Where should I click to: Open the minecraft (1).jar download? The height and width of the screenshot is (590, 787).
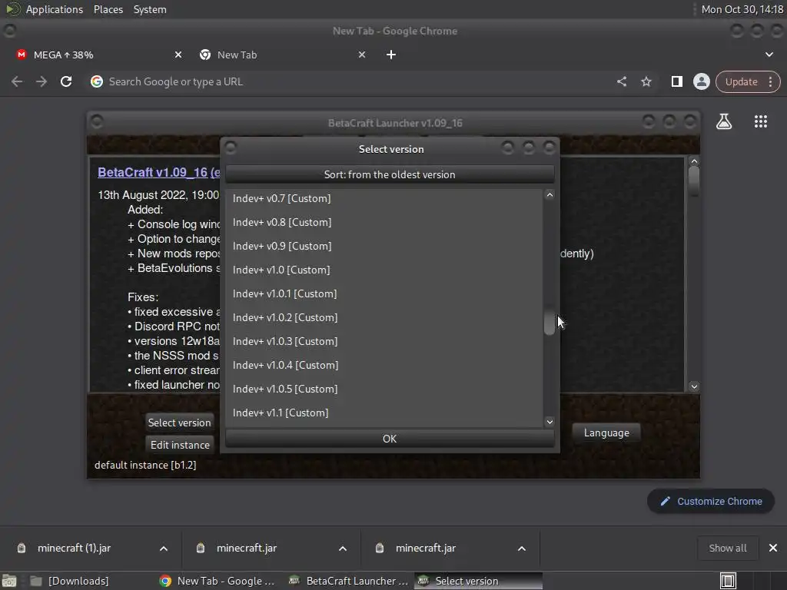click(x=74, y=549)
